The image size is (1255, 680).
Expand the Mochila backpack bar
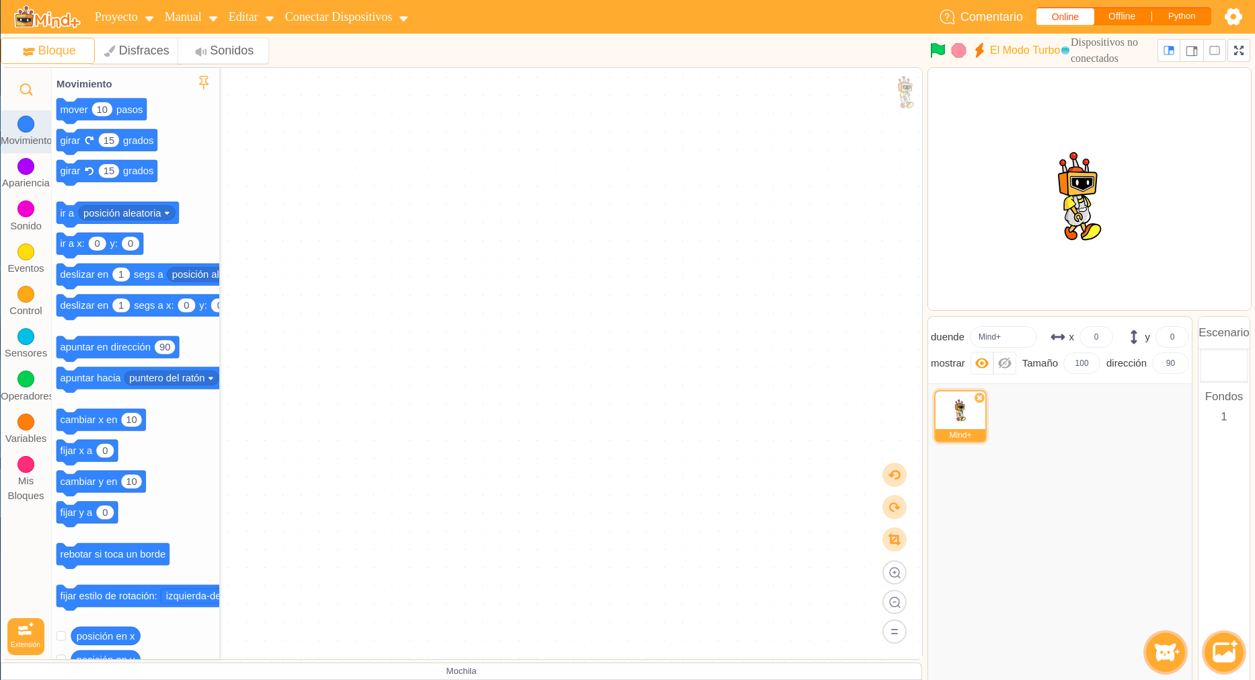(461, 671)
